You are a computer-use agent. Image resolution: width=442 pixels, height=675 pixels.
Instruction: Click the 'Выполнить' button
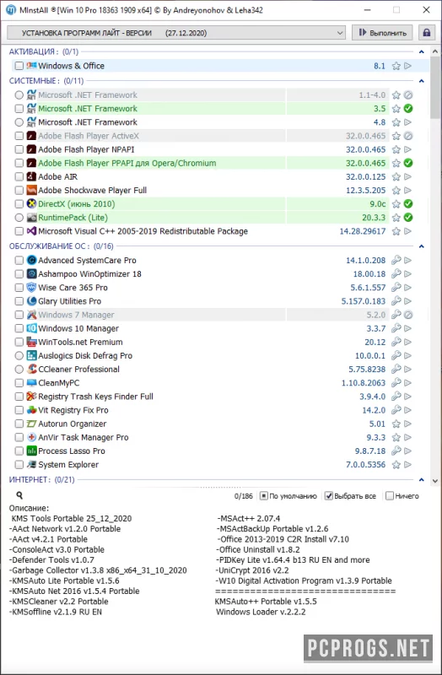click(382, 33)
